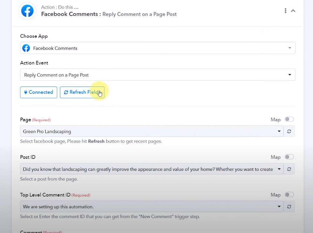The image size is (313, 233).
Task: Click the Connected button
Action: click(x=38, y=92)
